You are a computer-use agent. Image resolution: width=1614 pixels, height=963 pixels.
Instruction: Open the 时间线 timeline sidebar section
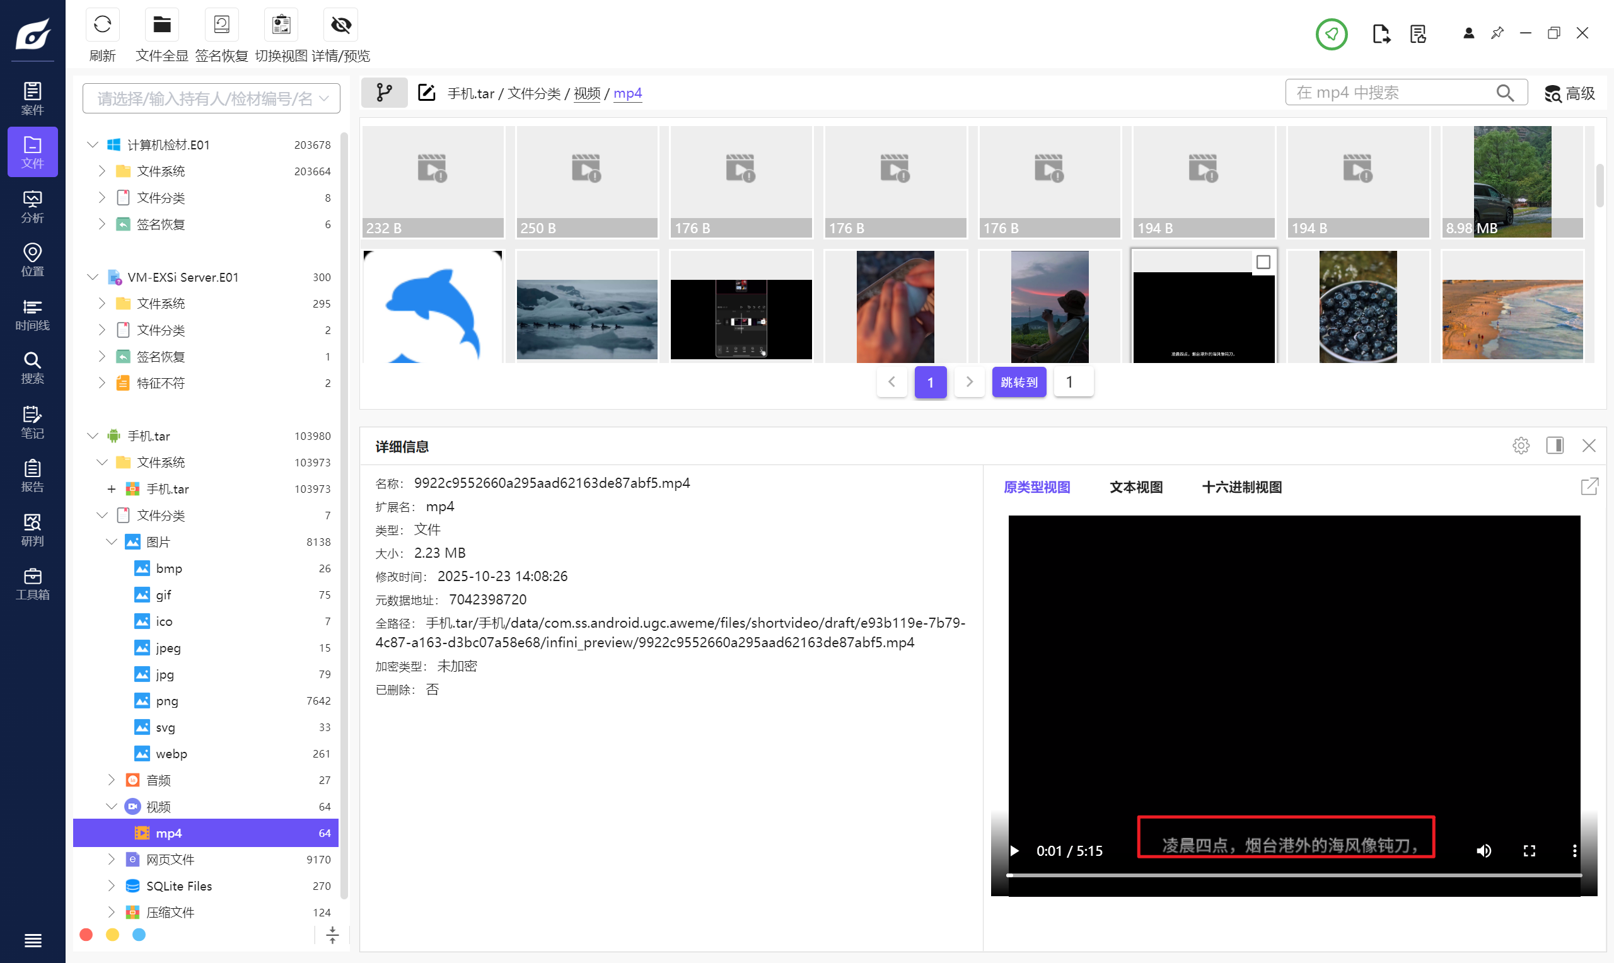click(32, 314)
